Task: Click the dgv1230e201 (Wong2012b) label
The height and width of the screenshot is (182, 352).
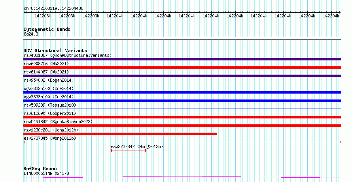Action: click(x=51, y=130)
